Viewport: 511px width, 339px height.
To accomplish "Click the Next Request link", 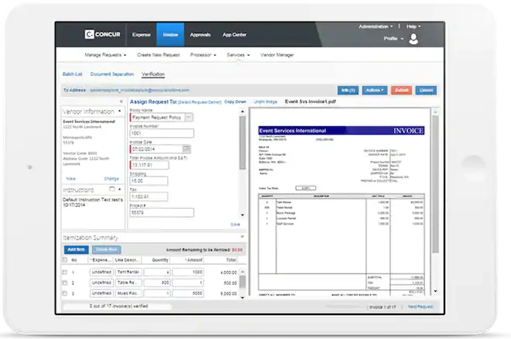I will click(x=420, y=306).
